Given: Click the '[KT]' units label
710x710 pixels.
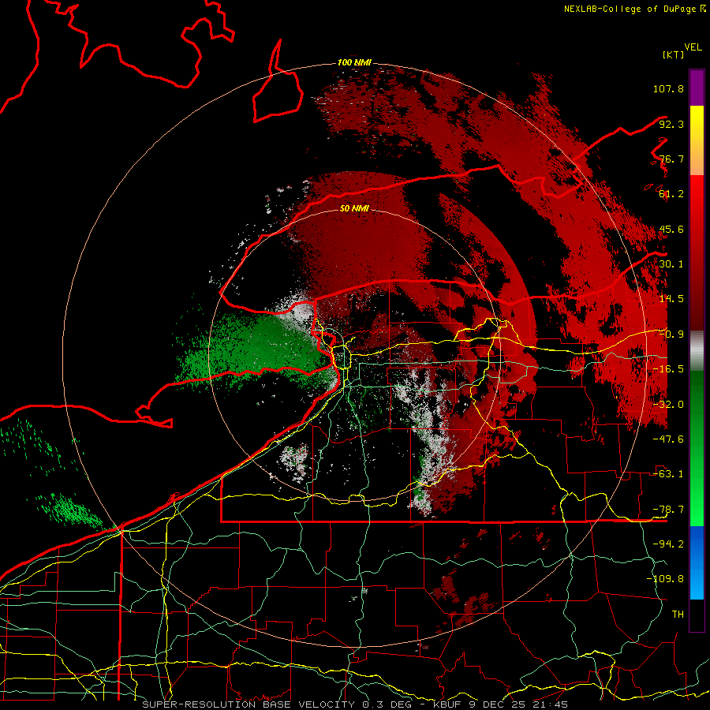Looking at the screenshot, I should 673,54.
